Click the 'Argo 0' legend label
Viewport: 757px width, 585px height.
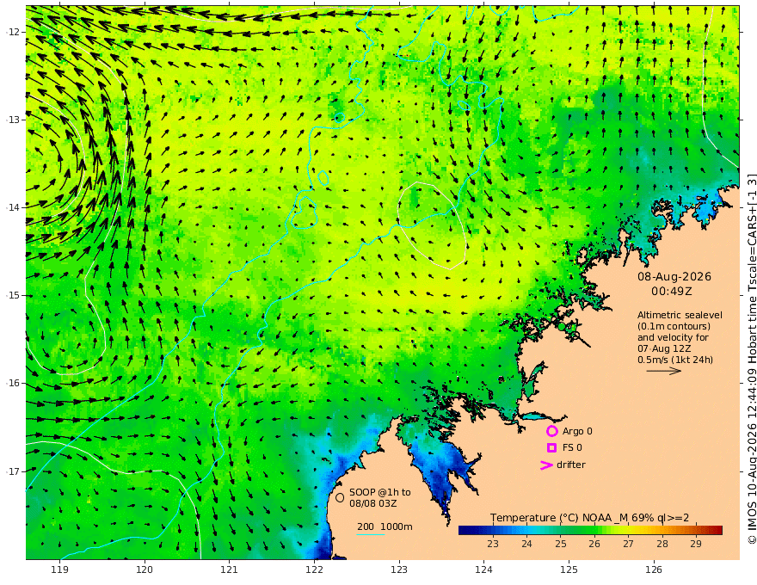pos(577,431)
